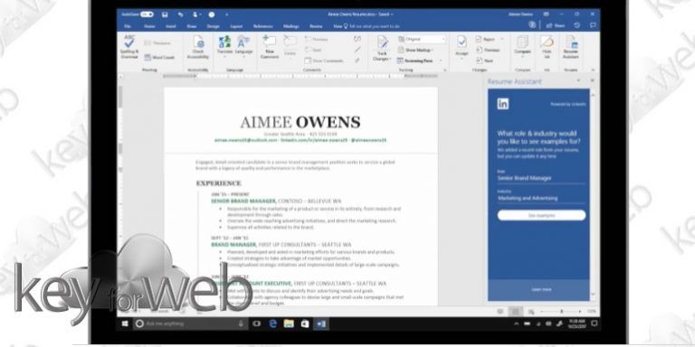Run Spelling & Grammar check
This screenshot has height=347, width=695.
[129, 47]
